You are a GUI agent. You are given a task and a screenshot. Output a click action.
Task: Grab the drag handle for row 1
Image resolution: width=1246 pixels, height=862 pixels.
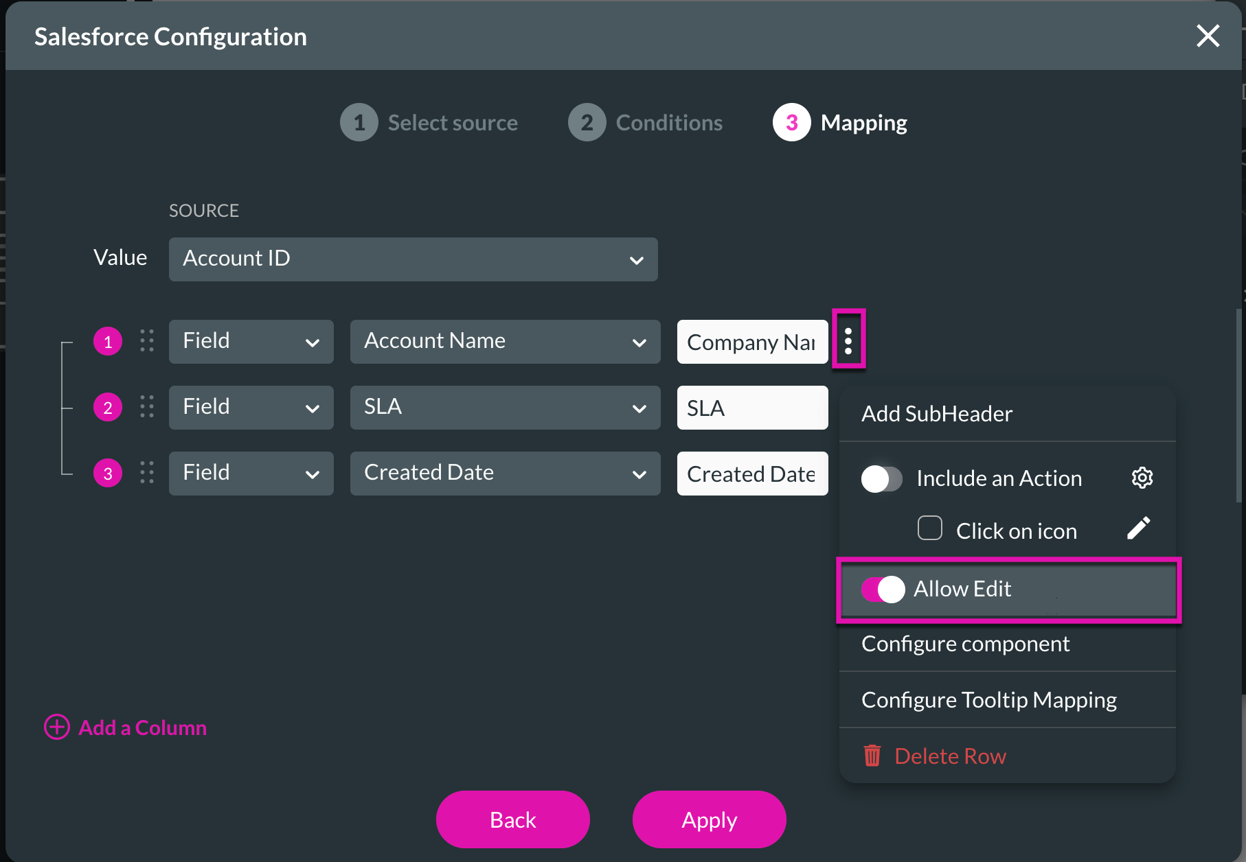click(x=147, y=341)
